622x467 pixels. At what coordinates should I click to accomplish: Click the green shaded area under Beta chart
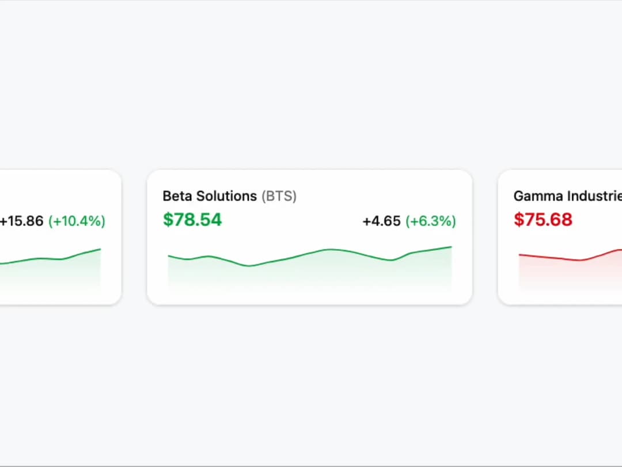(x=310, y=276)
